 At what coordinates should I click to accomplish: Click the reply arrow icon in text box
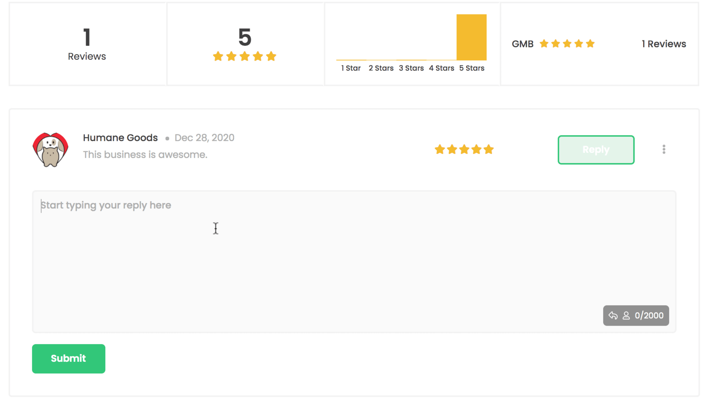point(613,315)
